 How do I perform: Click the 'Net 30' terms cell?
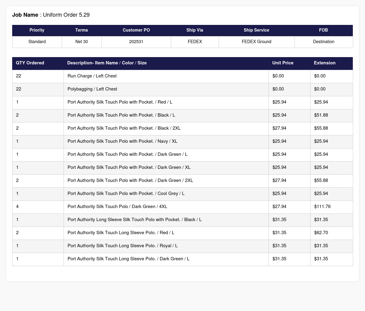point(82,42)
